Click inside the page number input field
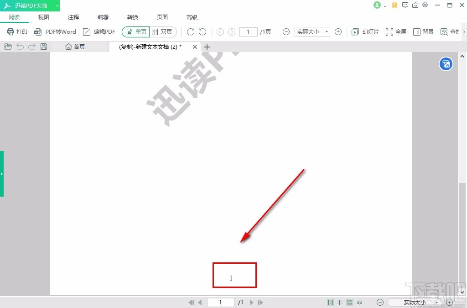Image resolution: width=467 pixels, height=308 pixels. [248, 31]
